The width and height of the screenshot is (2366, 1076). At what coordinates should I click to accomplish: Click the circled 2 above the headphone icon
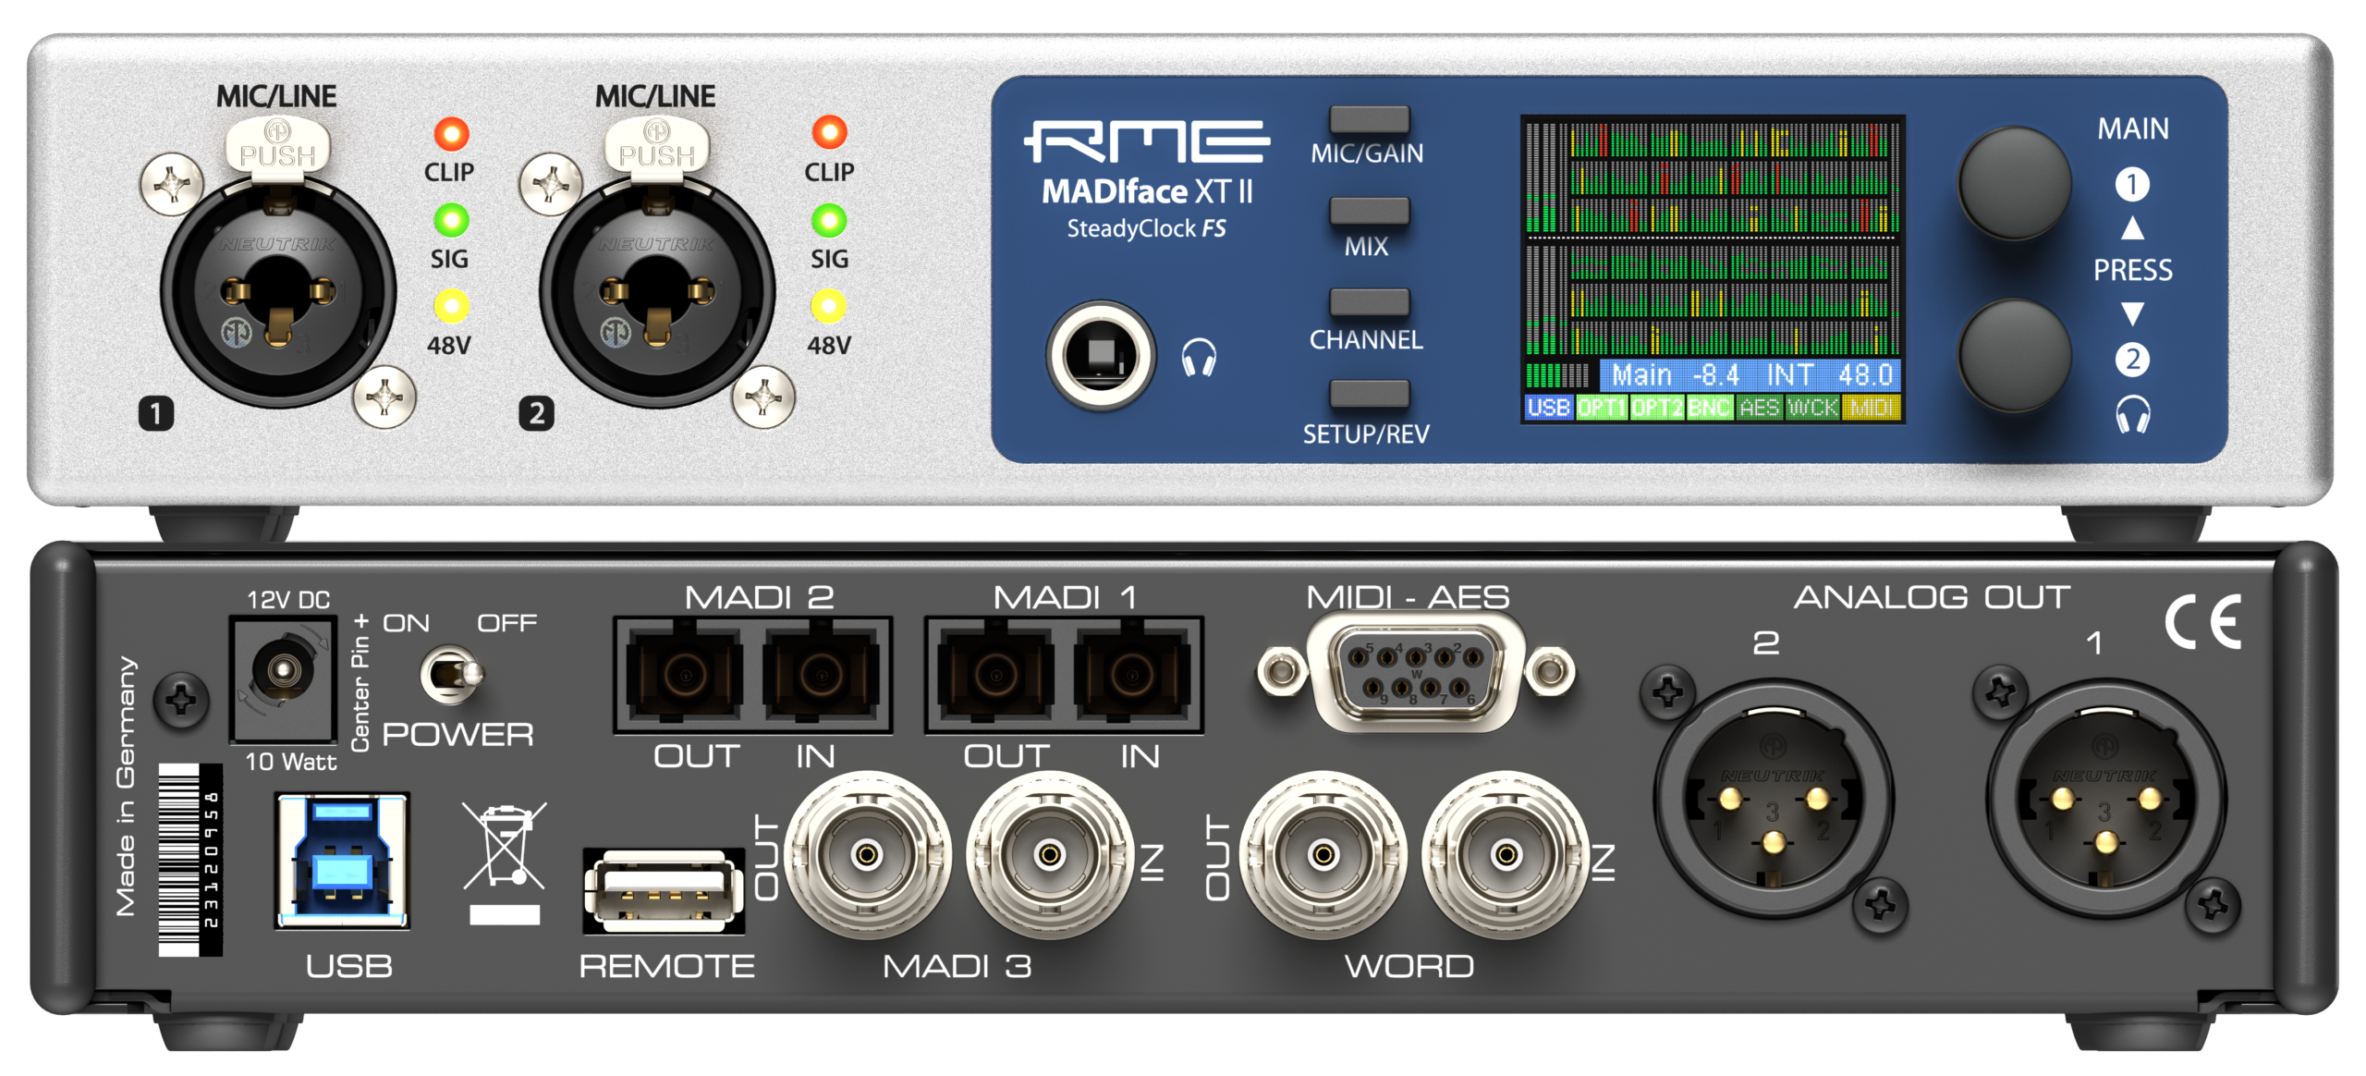pyautogui.click(x=2132, y=359)
